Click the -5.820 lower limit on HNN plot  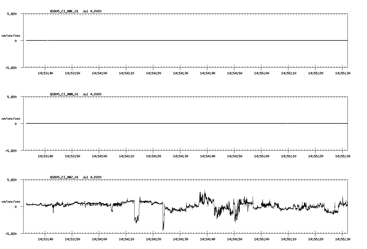[x=11, y=151]
